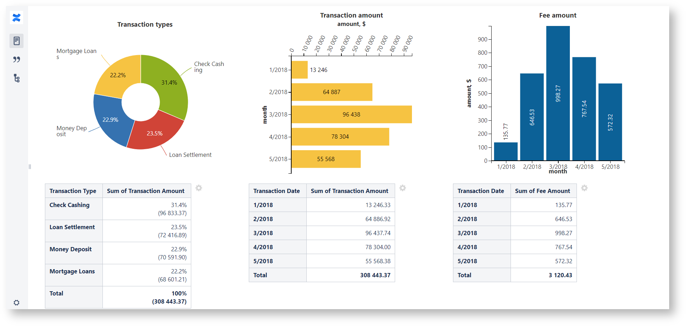Open the page tree icon
The height and width of the screenshot is (326, 686).
16,78
